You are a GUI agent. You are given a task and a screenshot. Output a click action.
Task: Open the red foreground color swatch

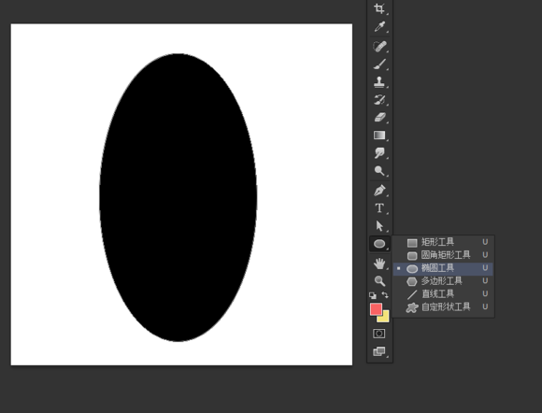click(376, 308)
